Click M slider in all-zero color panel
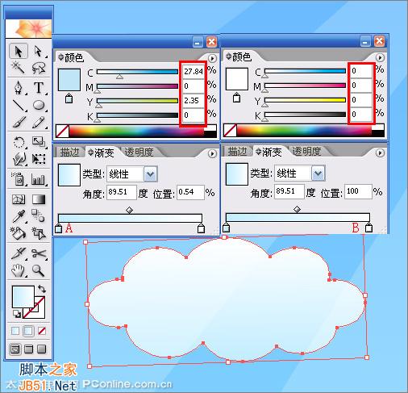408x393 pixels. (305, 86)
